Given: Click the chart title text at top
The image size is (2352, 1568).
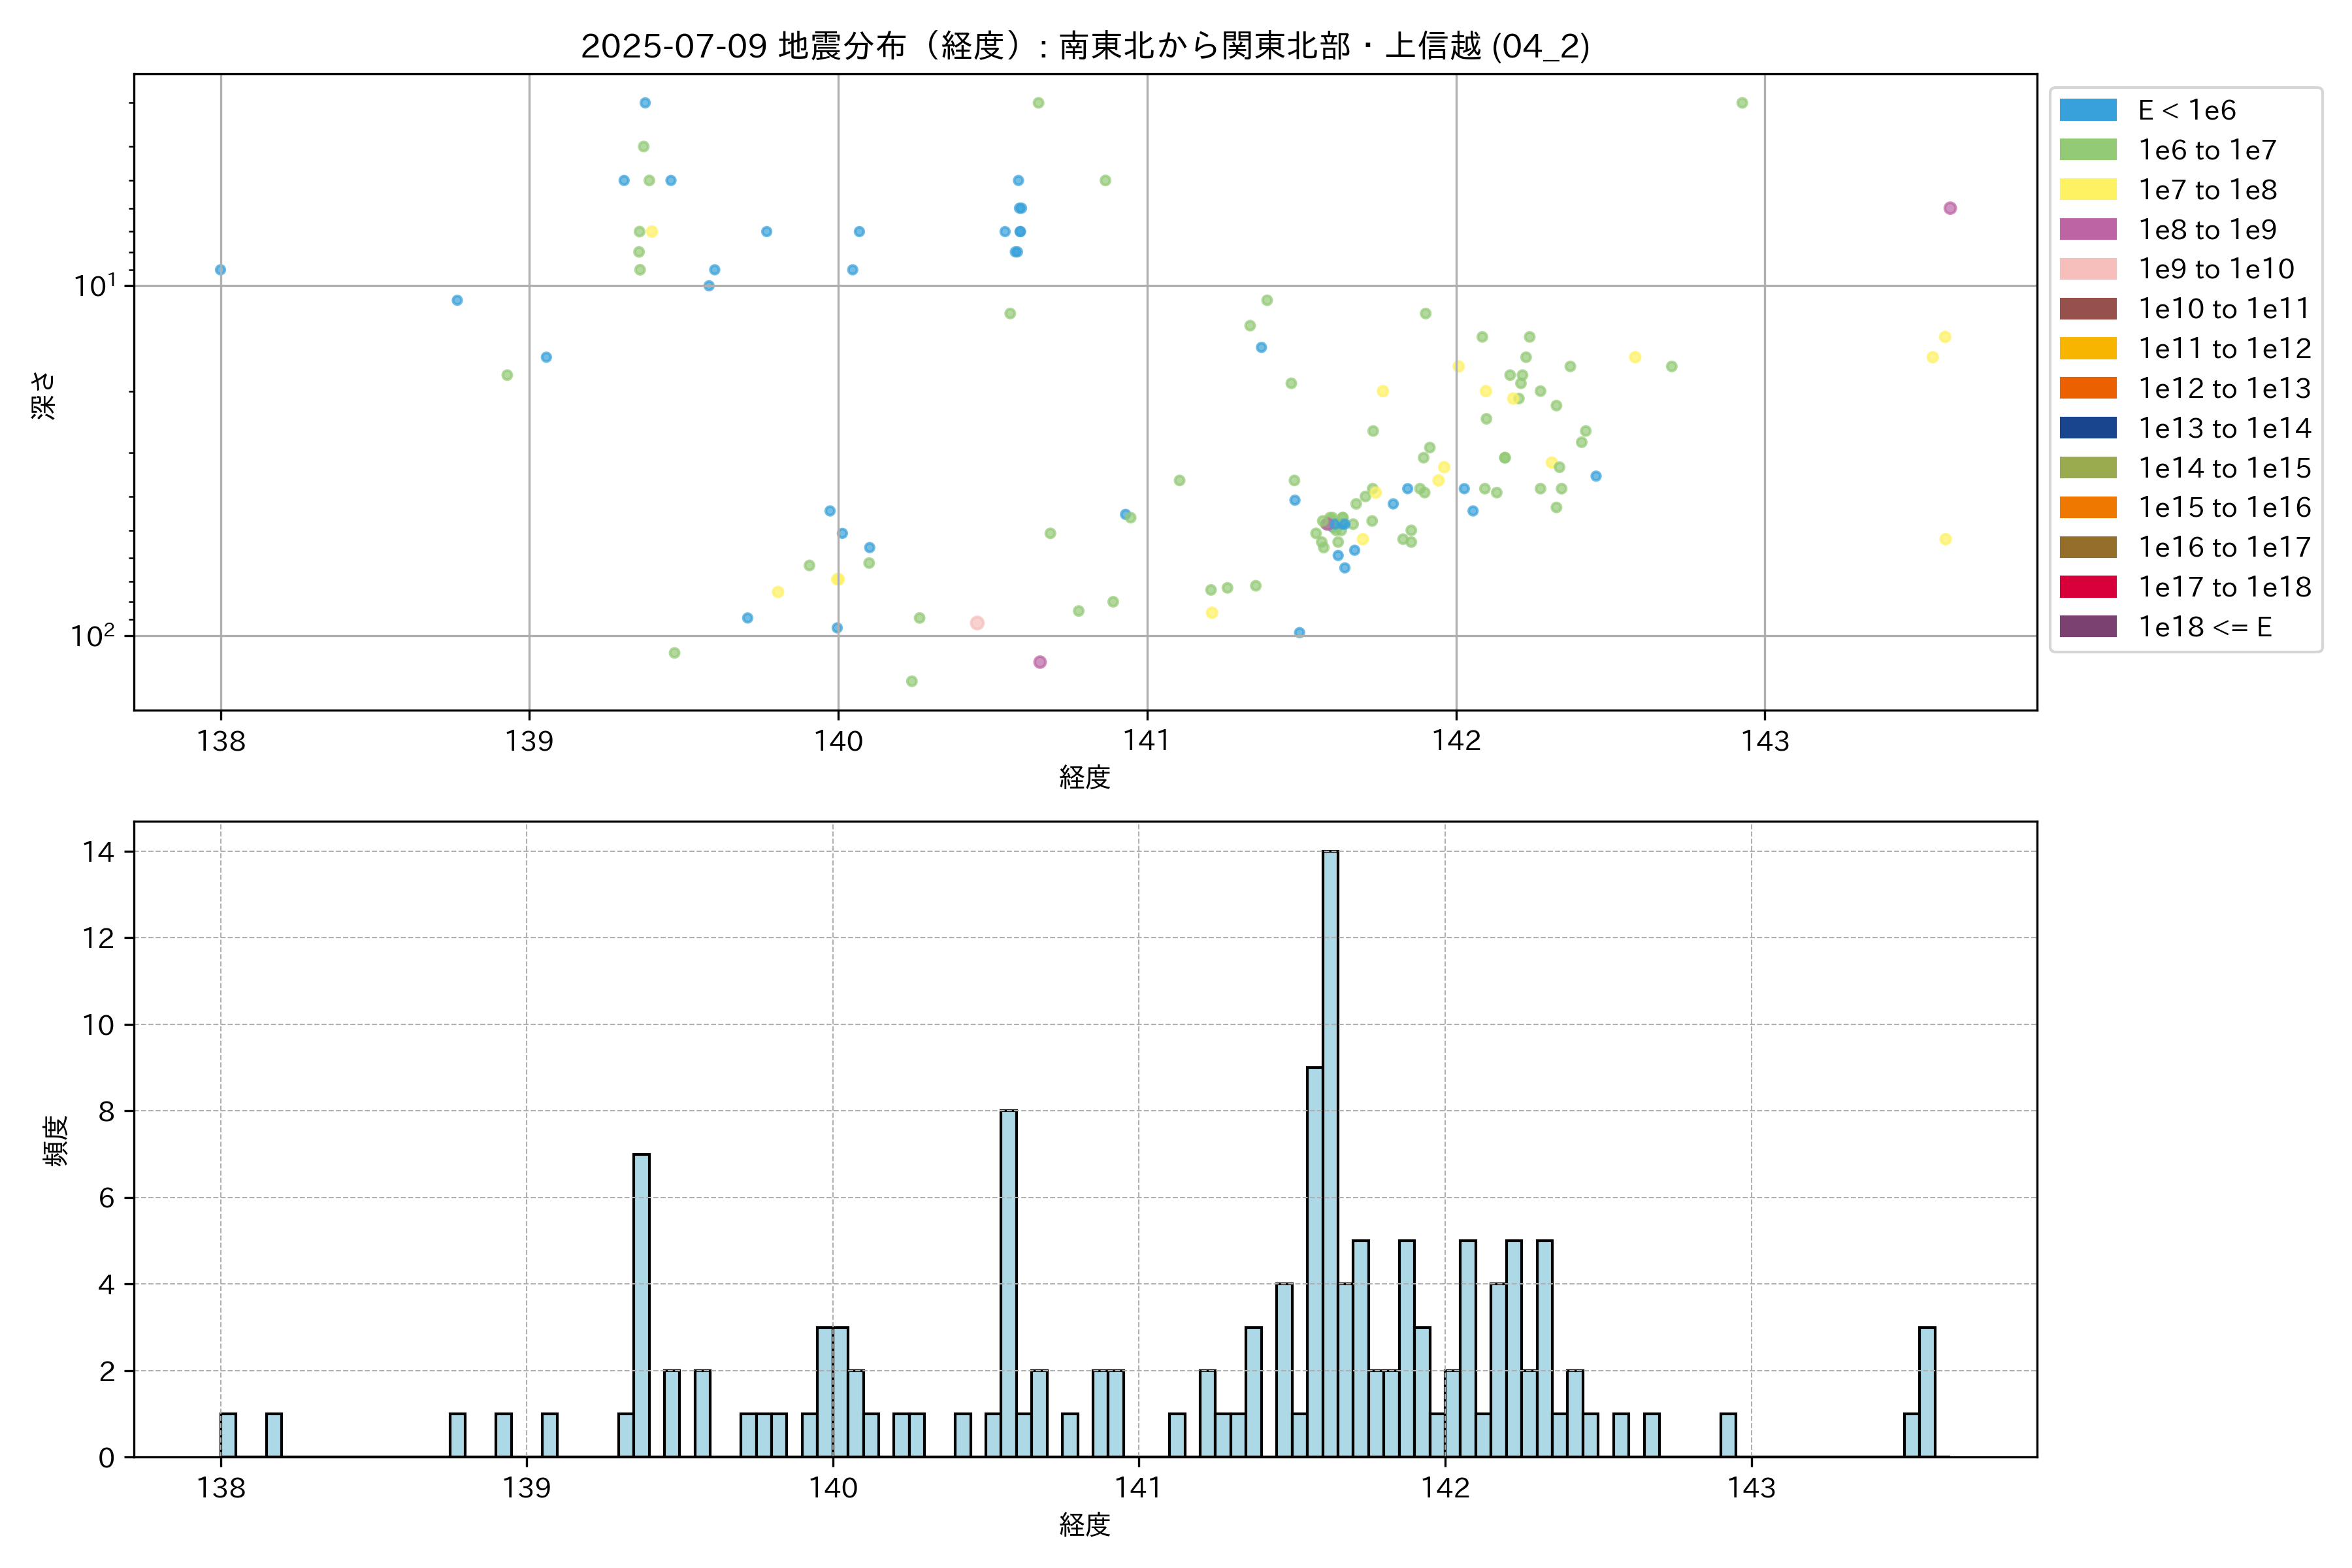Looking at the screenshot, I should pos(1085,46).
